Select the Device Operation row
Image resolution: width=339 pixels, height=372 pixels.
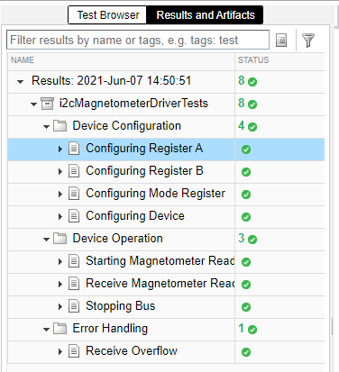tap(166, 240)
